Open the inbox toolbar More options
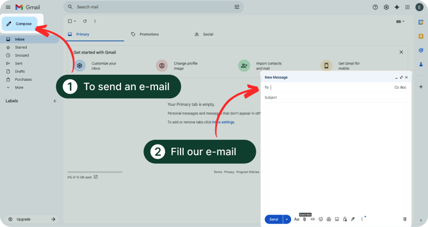This screenshot has height=227, width=428. (x=95, y=21)
